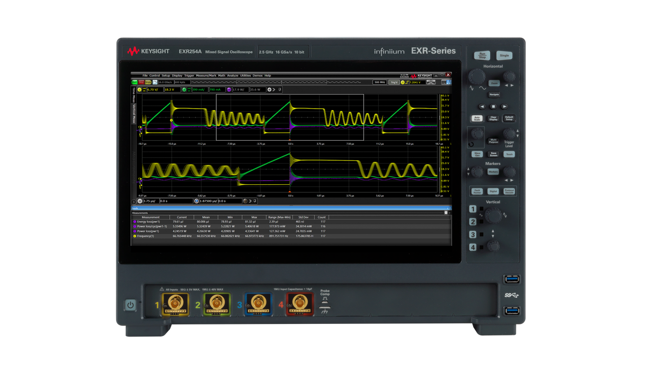Expand the Time Meas side panel
Image resolution: width=651 pixels, height=366 pixels.
[x=134, y=94]
